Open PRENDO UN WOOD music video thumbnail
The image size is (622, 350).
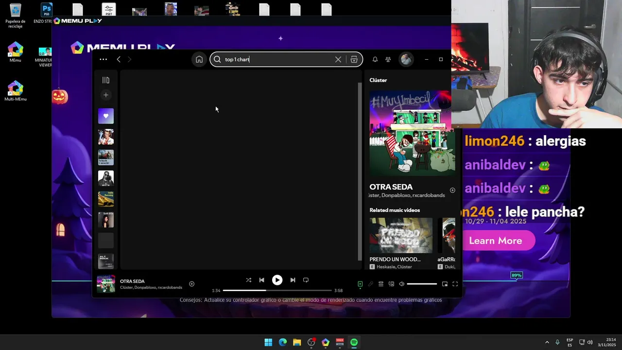401,235
